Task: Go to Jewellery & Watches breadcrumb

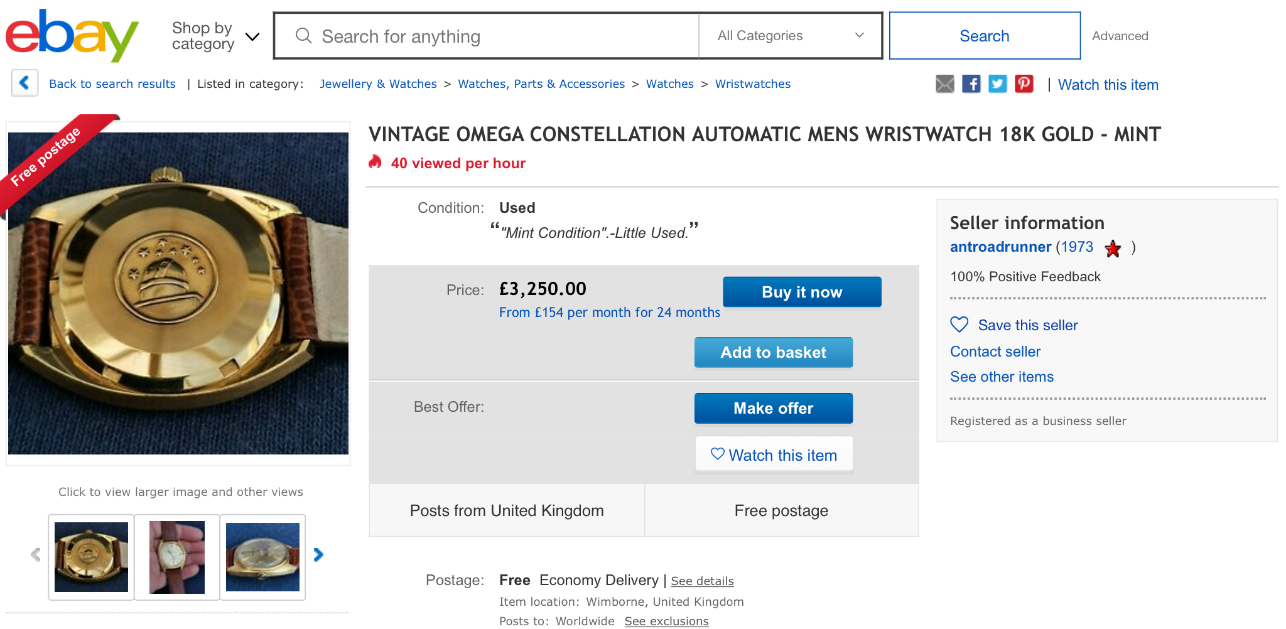Action: coord(378,84)
